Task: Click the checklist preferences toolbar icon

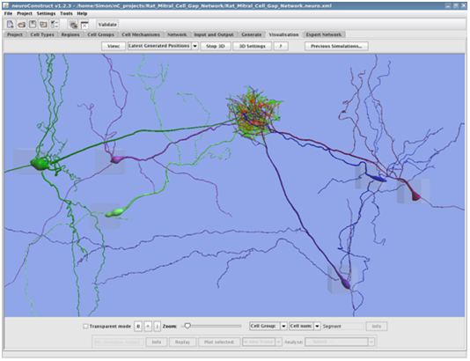Action: pos(55,25)
